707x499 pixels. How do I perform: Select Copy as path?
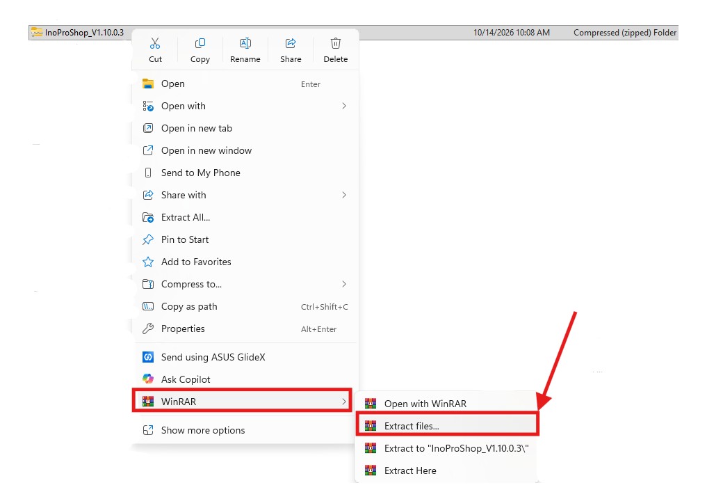click(245, 307)
